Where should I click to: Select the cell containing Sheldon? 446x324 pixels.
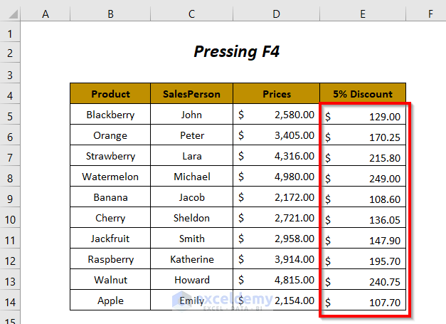[191, 218]
